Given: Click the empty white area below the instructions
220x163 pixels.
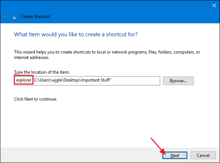Looking at the screenshot, I should 107,122.
